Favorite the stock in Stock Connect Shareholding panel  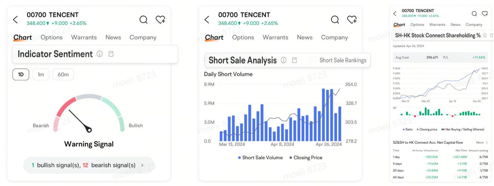coord(485,14)
